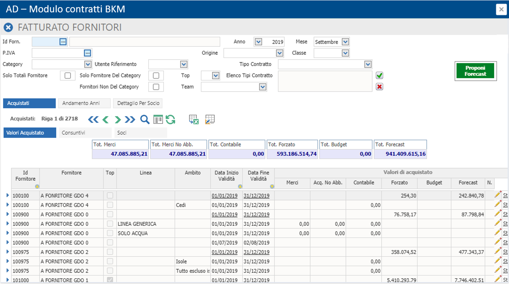The height and width of the screenshot is (284, 509).
Task: Switch to the Andamento Anni tab
Action: pyautogui.click(x=84, y=103)
